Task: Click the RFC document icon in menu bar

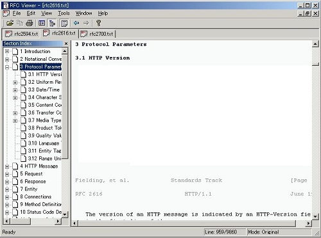Action: (x=6, y=13)
